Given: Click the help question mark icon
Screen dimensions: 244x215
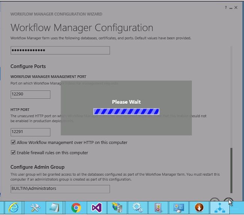Looking at the screenshot, I should (226, 7).
